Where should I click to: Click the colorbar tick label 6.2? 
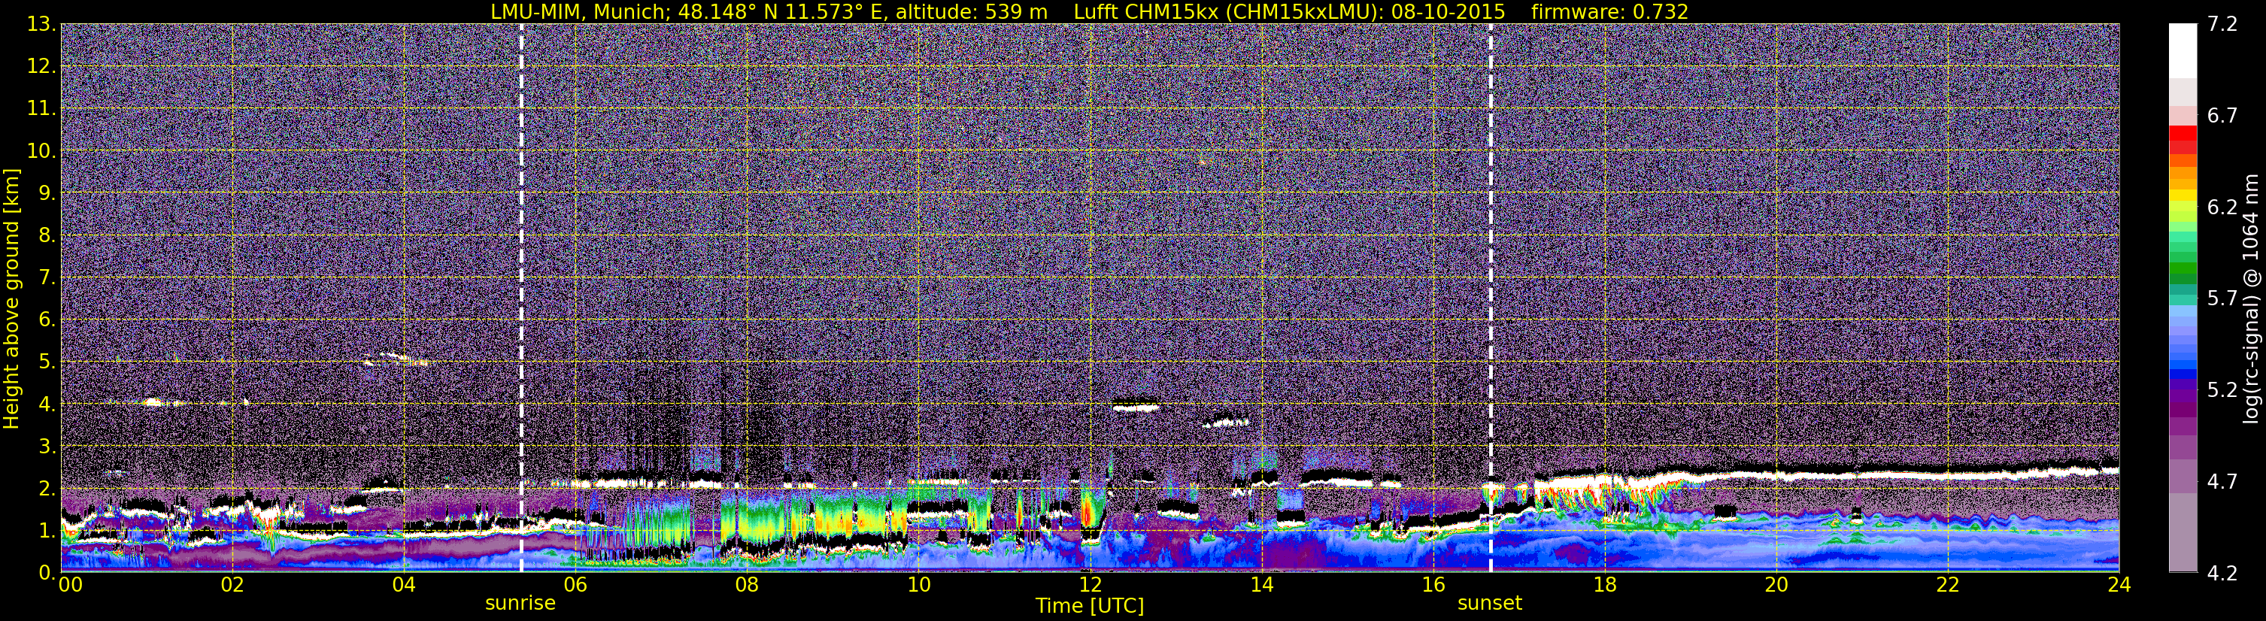(2222, 207)
